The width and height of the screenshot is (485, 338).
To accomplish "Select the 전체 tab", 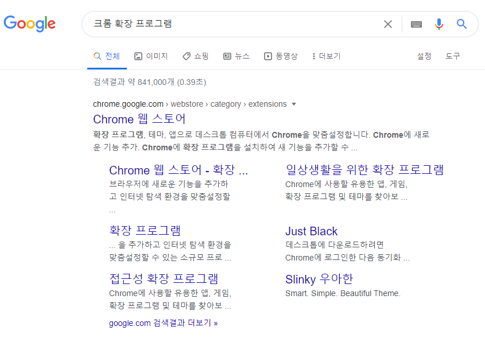I will (107, 56).
